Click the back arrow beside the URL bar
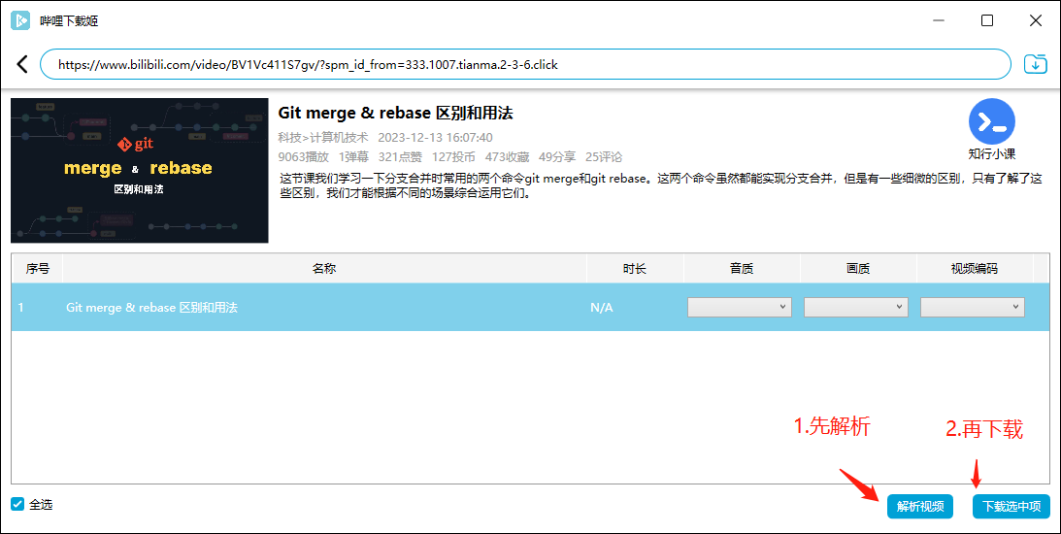 [22, 65]
